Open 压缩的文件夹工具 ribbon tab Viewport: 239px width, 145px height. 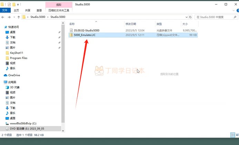coord(59,10)
